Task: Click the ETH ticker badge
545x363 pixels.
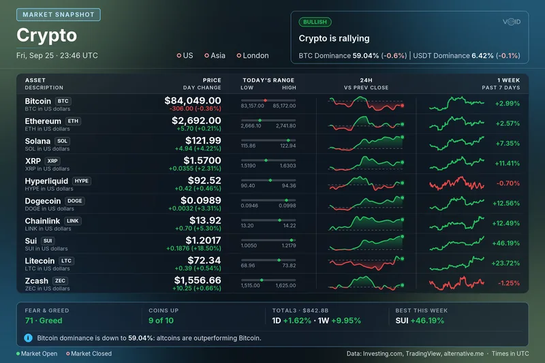Action: [x=73, y=121]
